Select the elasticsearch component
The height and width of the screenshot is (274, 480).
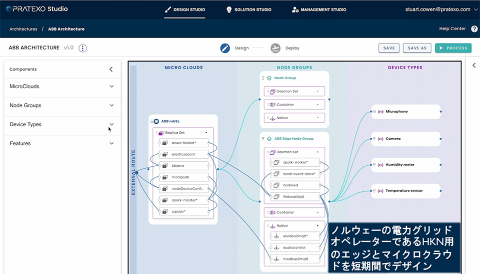coord(184,154)
